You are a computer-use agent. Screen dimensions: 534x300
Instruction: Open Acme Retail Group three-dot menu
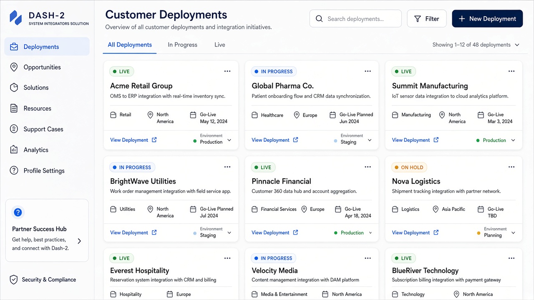pyautogui.click(x=227, y=71)
